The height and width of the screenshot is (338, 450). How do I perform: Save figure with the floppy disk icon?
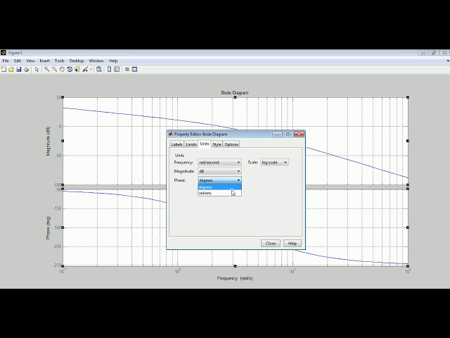tap(19, 69)
